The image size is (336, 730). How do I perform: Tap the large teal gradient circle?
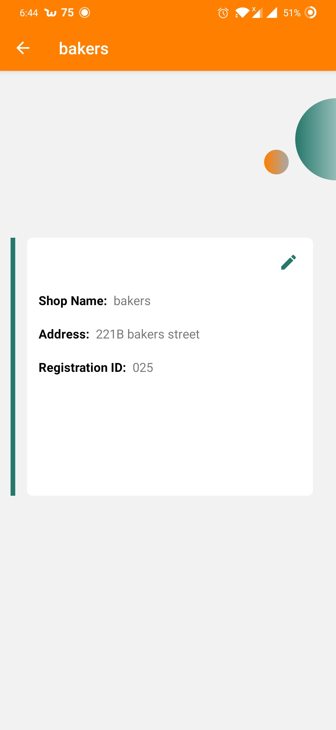315,139
